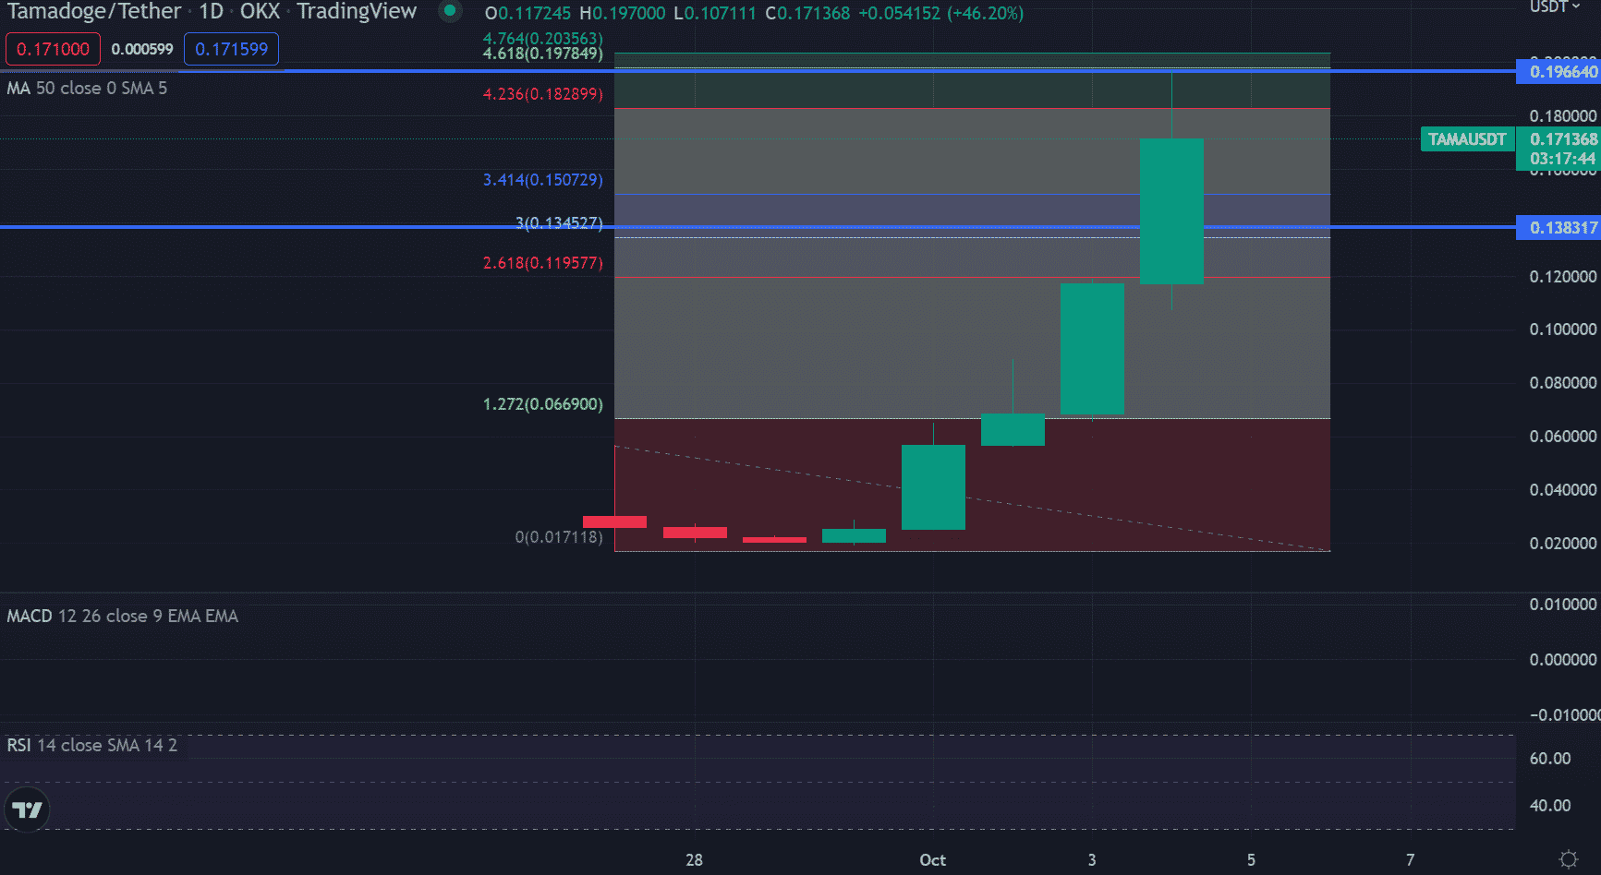Click the 2.618(0.119577) Fibonacci level label
The height and width of the screenshot is (875, 1601).
coord(542,263)
